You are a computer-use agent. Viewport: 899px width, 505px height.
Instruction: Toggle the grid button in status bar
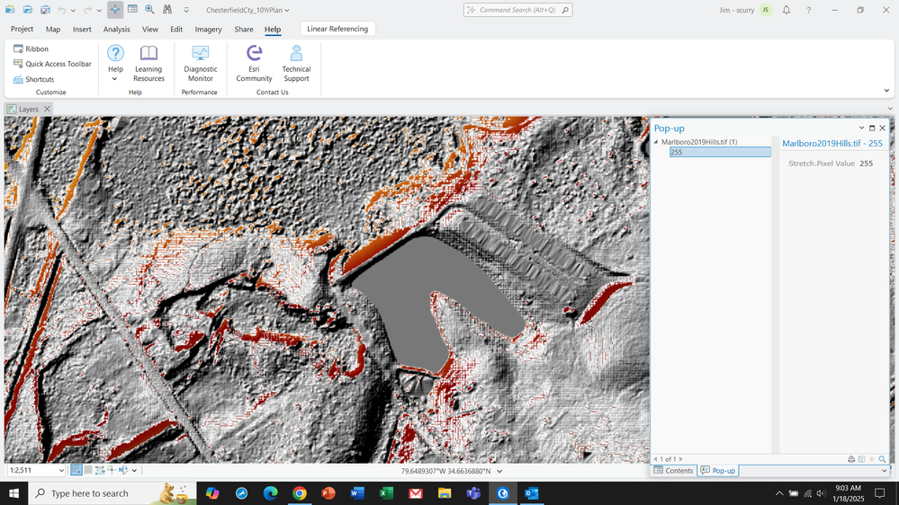(x=88, y=470)
